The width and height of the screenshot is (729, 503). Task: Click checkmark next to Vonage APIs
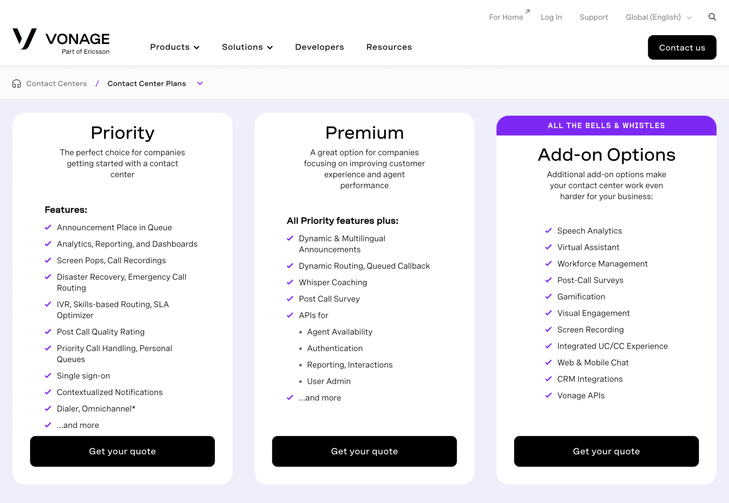tap(548, 395)
